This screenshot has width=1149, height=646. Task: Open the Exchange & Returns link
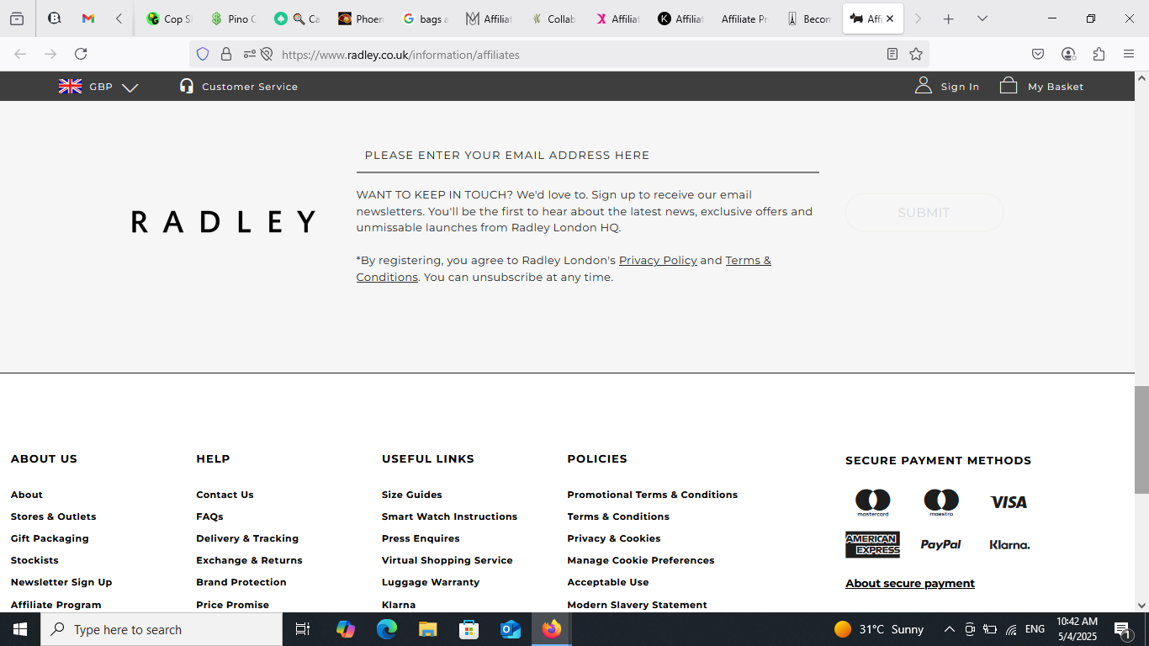[x=249, y=560]
